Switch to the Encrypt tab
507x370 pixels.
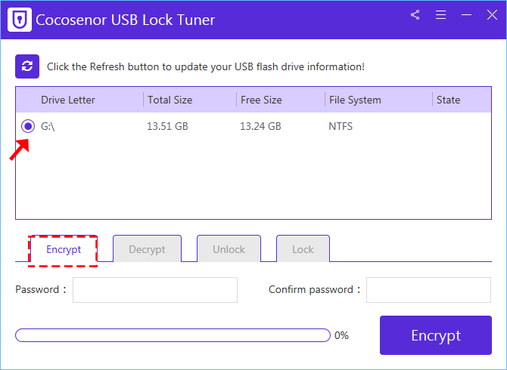coord(64,249)
